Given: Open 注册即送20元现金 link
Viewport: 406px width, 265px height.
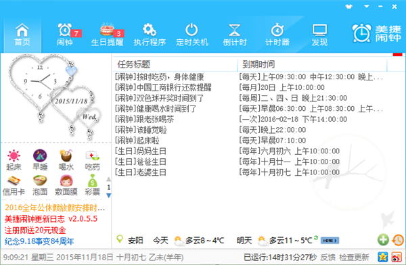Looking at the screenshot, I should [35, 230].
